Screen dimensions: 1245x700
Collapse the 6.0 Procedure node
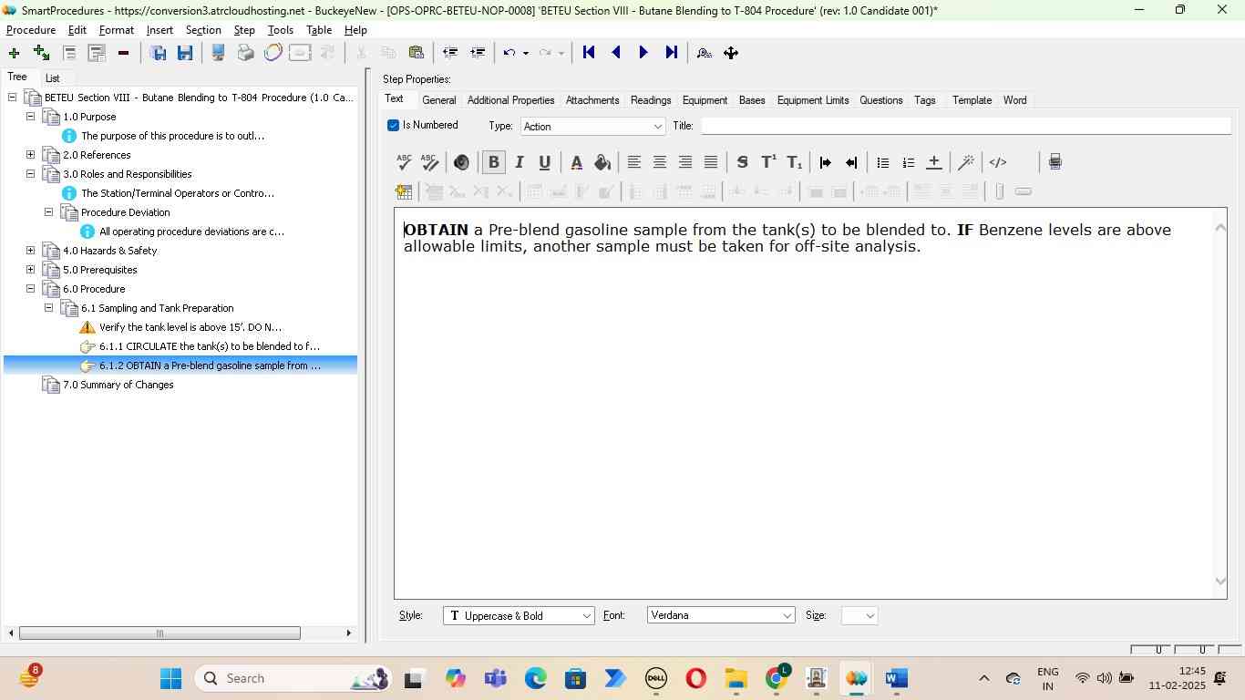point(30,289)
